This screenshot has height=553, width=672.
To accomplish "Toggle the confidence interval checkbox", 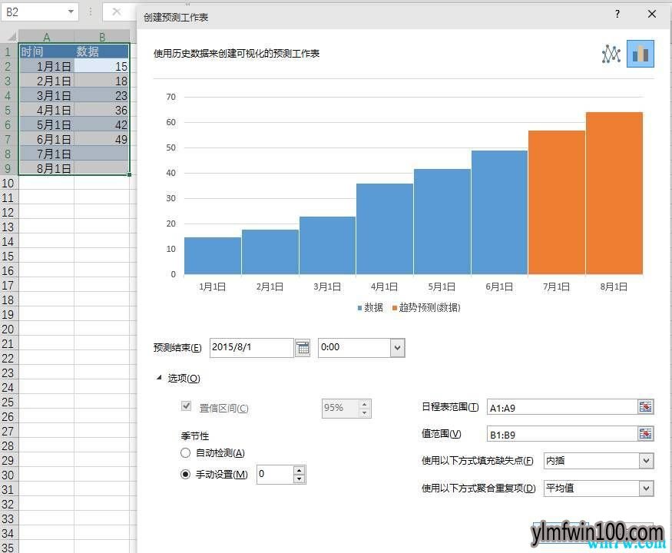I will pyautogui.click(x=186, y=406).
